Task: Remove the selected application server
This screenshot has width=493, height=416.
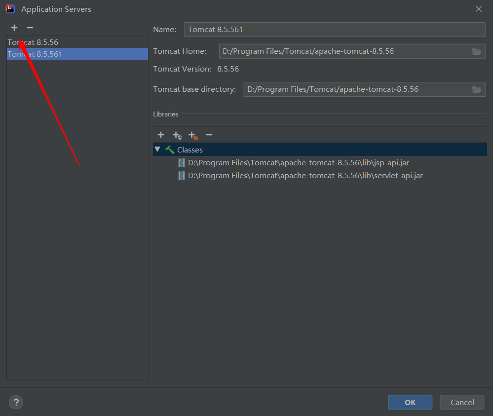Action: coord(30,28)
